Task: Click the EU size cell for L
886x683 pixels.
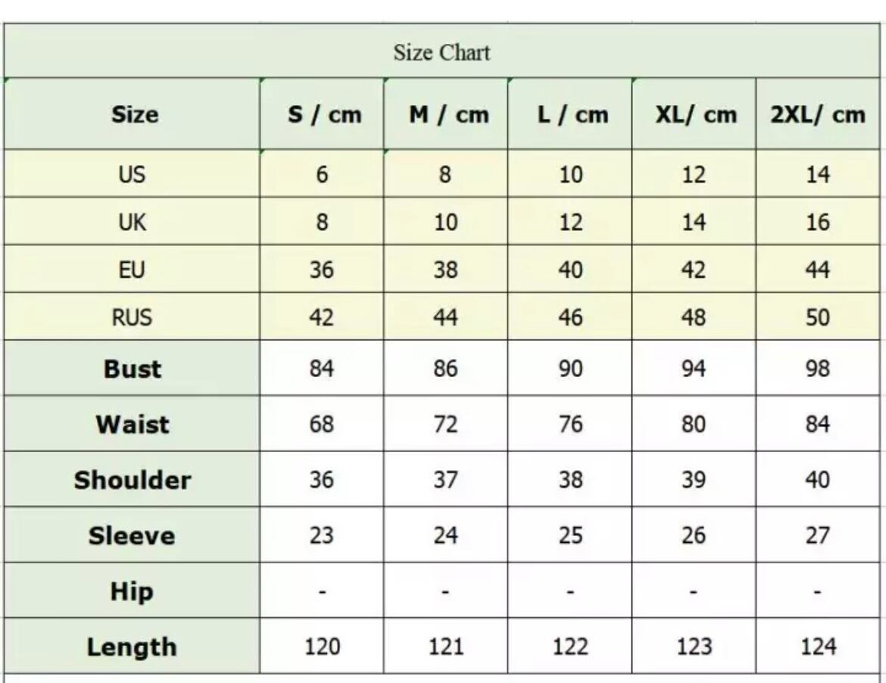Action: (570, 270)
